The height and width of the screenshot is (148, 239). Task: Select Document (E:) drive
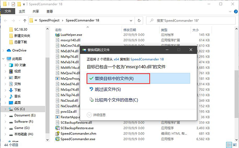25,115
